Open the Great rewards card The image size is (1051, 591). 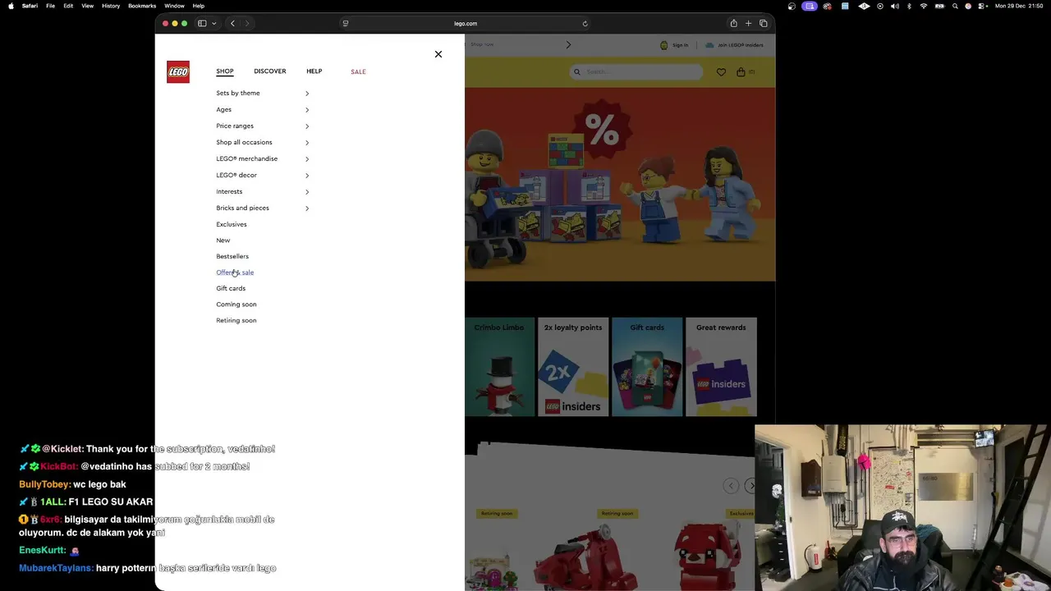(x=721, y=367)
